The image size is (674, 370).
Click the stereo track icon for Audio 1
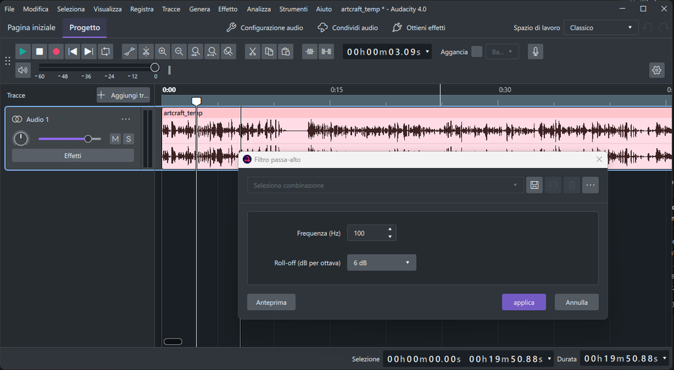click(17, 119)
